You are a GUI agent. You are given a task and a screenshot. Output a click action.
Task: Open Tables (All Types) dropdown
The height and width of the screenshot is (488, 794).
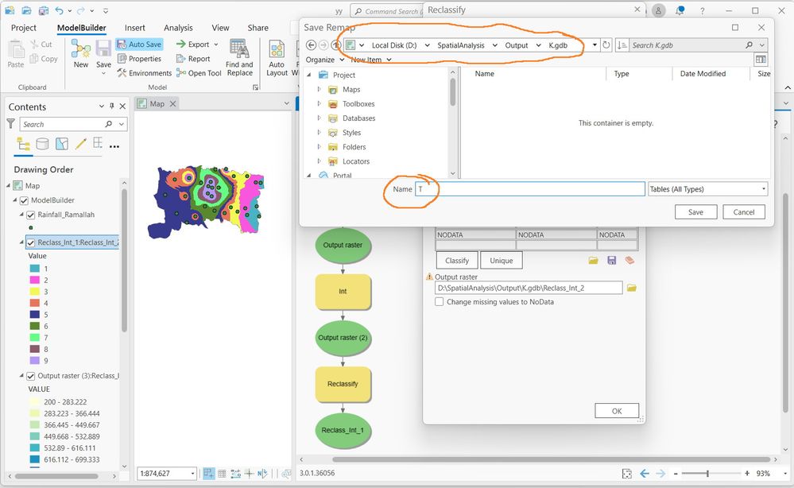(707, 189)
